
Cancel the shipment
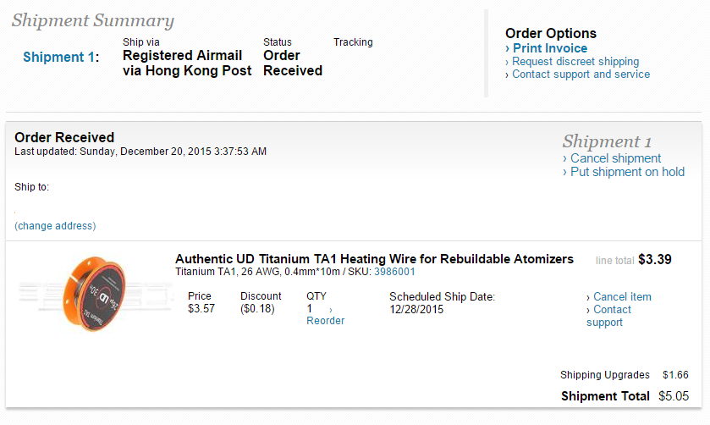615,158
